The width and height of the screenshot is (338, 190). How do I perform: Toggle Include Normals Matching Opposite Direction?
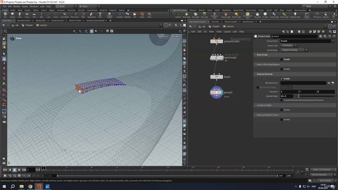[x=281, y=100]
